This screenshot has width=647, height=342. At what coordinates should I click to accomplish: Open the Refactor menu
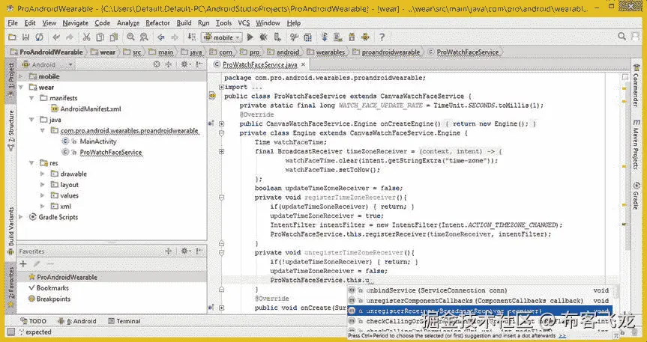click(157, 23)
